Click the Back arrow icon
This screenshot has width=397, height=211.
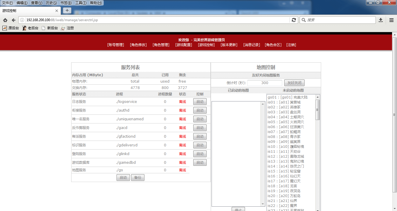coord(13,20)
